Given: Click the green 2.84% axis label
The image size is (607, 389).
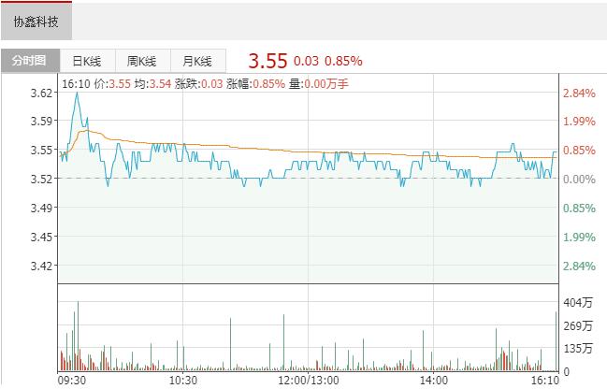Looking at the screenshot, I should pos(579,267).
